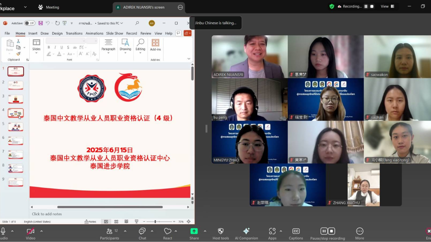Toggle the AutoSave switch in PowerPoint

point(30,23)
